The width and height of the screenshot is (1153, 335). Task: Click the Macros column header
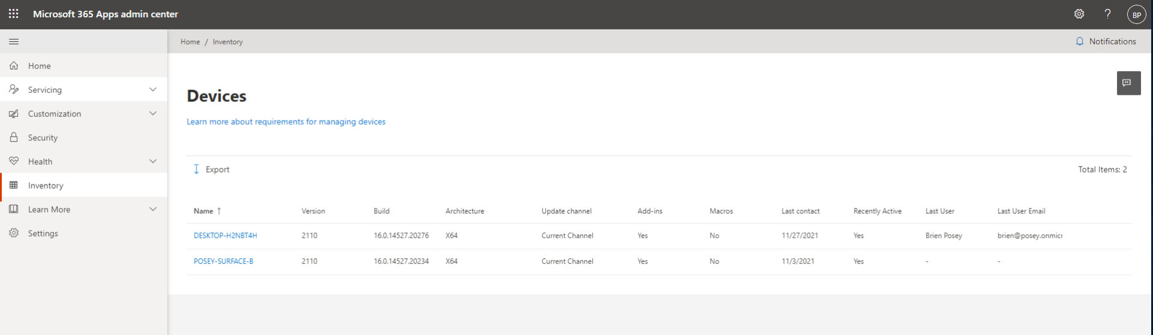[x=721, y=211]
